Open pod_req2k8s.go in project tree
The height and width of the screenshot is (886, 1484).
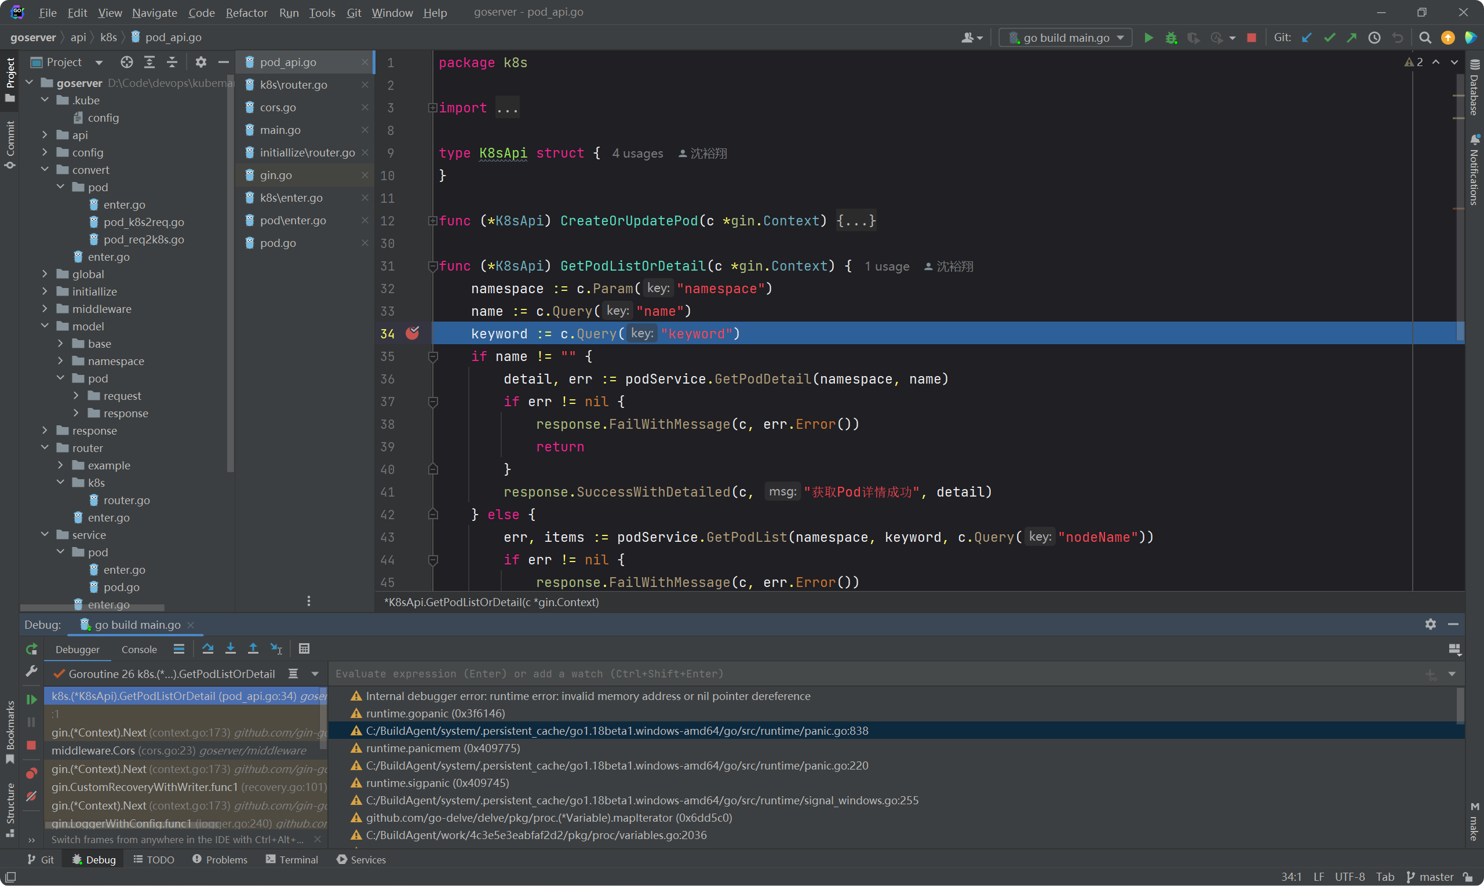click(x=143, y=239)
